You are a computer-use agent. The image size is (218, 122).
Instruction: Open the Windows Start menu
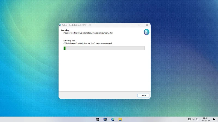point(98,119)
